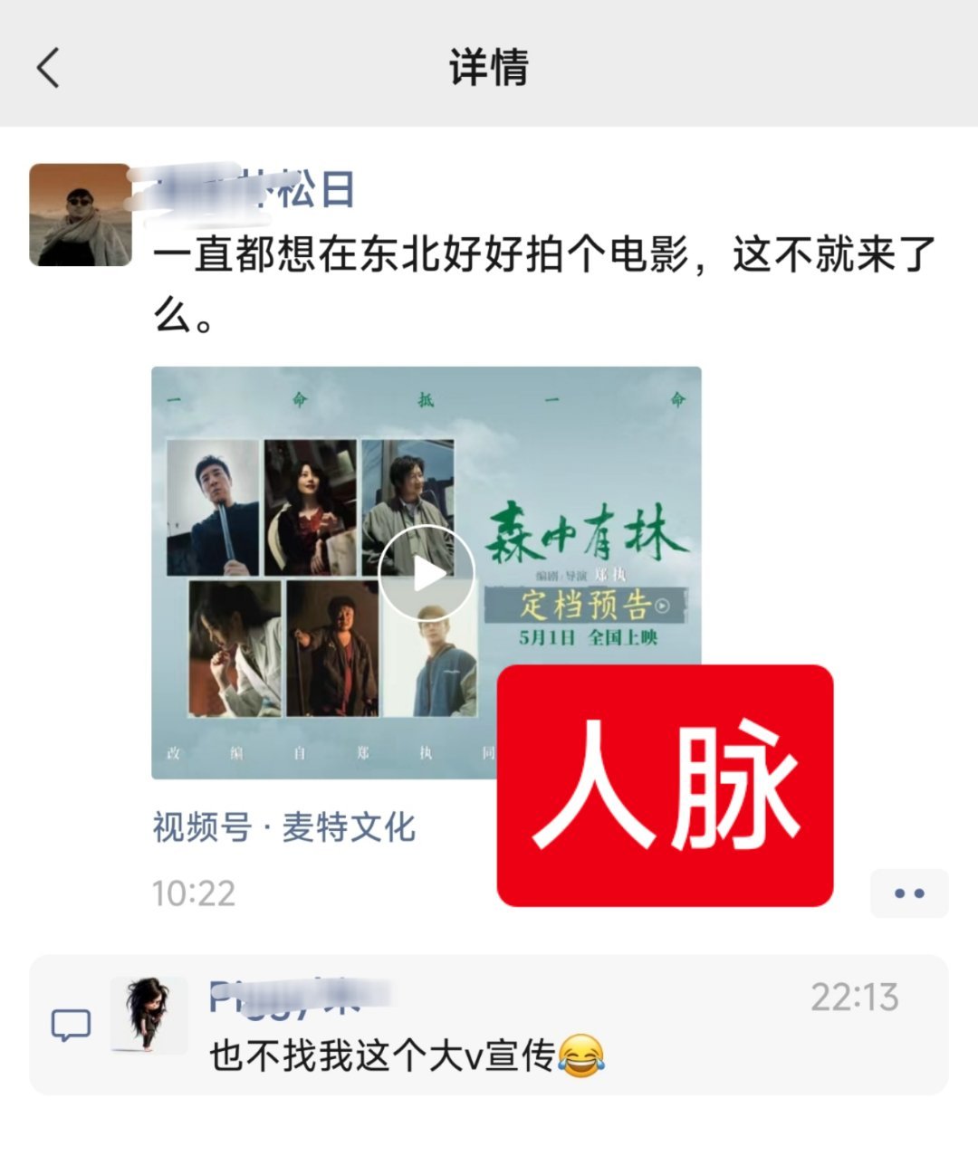This screenshot has width=978, height=1165.
Task: Click the red 人脉 sticker
Action: [665, 786]
